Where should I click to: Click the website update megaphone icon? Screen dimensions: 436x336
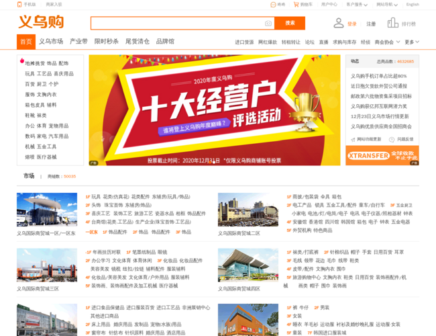353,140
